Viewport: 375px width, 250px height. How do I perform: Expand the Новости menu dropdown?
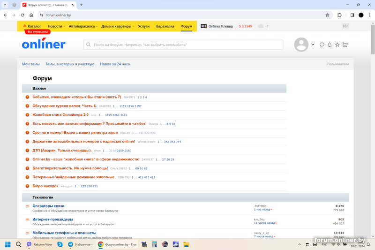56,26
